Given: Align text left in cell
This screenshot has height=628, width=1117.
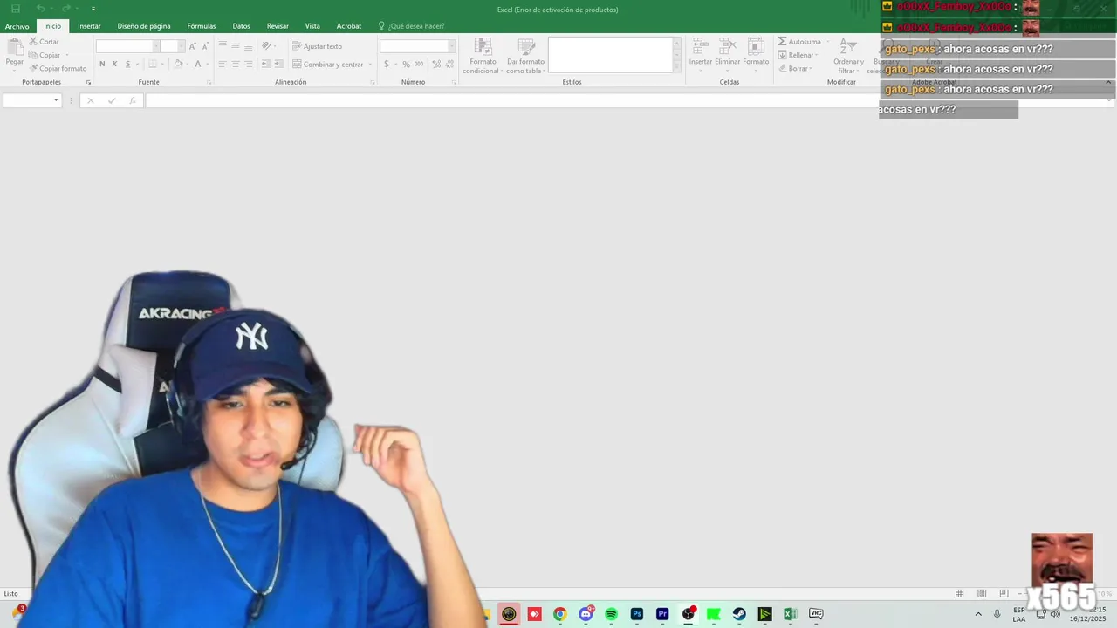Looking at the screenshot, I should point(223,64).
